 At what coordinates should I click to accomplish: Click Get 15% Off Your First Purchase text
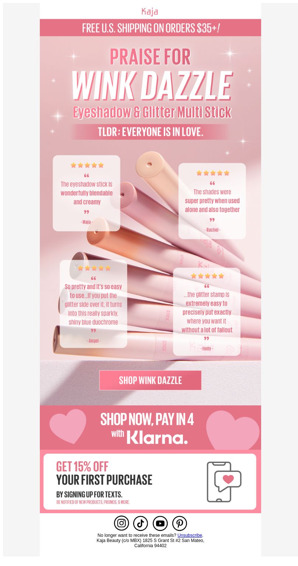tap(104, 473)
